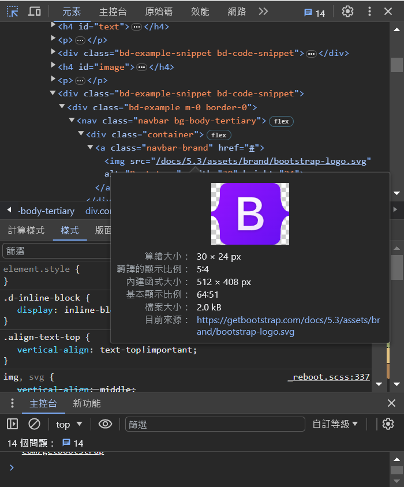Toggle the console sidebar icon
The height and width of the screenshot is (487, 404).
pos(13,424)
